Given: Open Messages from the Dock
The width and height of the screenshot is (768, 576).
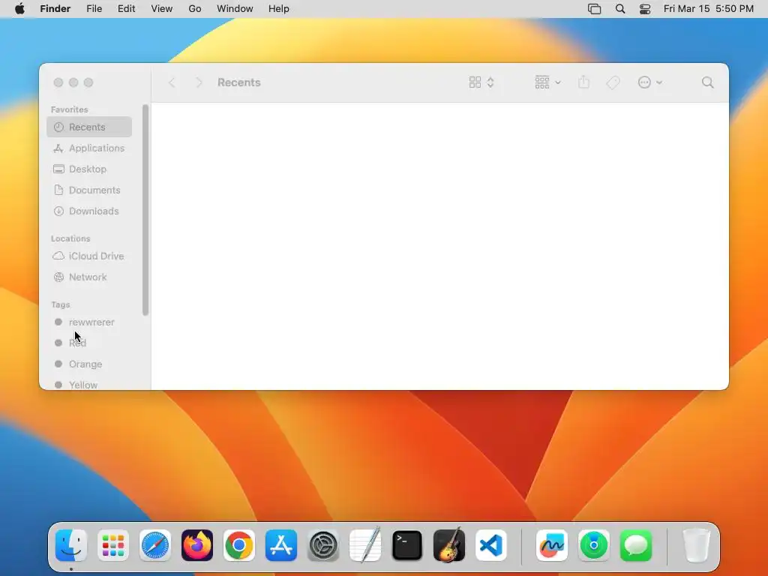Looking at the screenshot, I should (636, 545).
